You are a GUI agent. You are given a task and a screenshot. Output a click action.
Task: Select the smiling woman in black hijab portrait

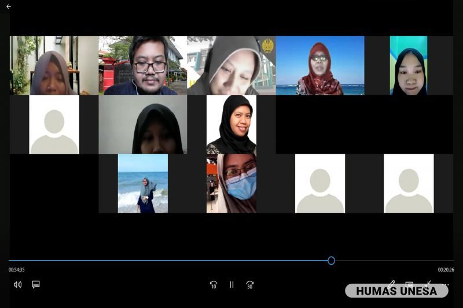tap(231, 124)
